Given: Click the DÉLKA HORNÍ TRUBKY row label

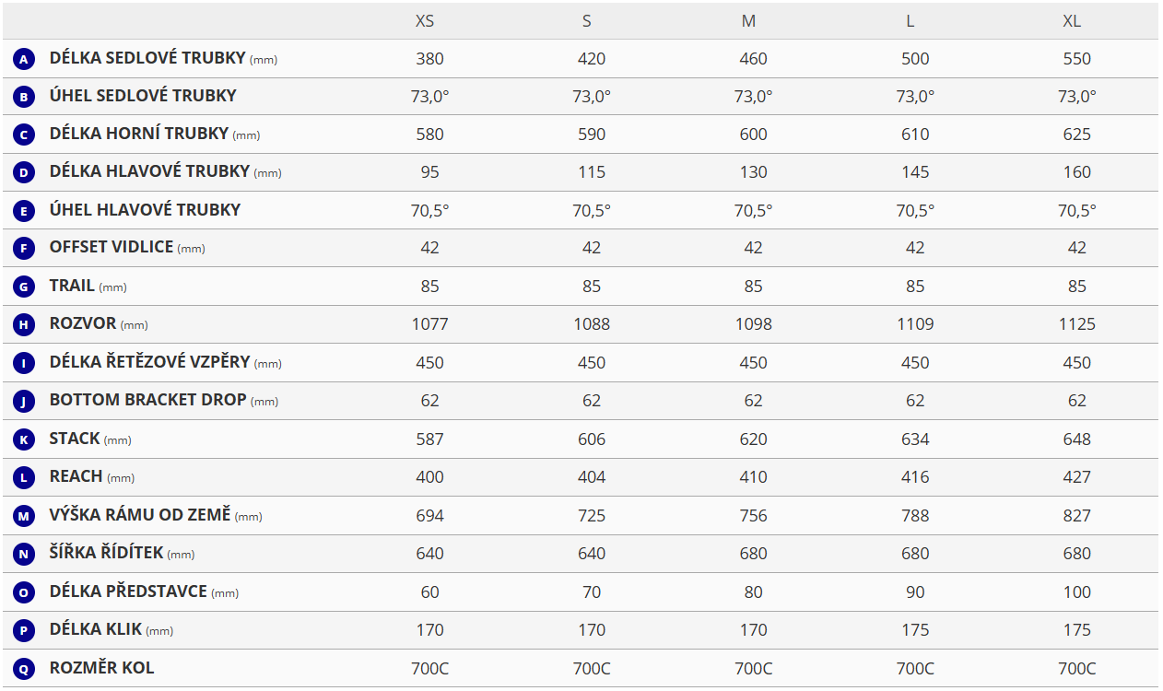Looking at the screenshot, I should click(x=138, y=134).
